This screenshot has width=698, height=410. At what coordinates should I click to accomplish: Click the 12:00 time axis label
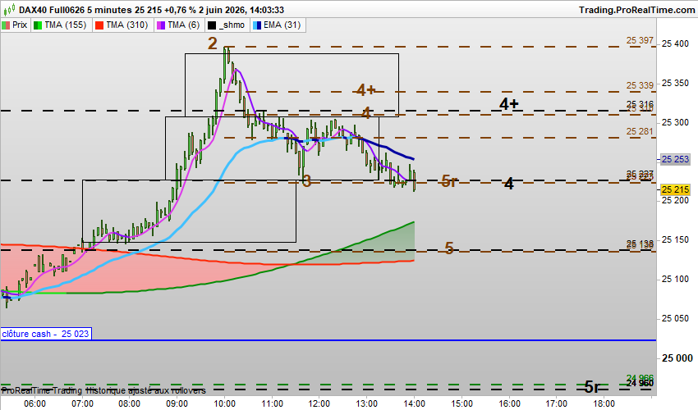(319, 403)
